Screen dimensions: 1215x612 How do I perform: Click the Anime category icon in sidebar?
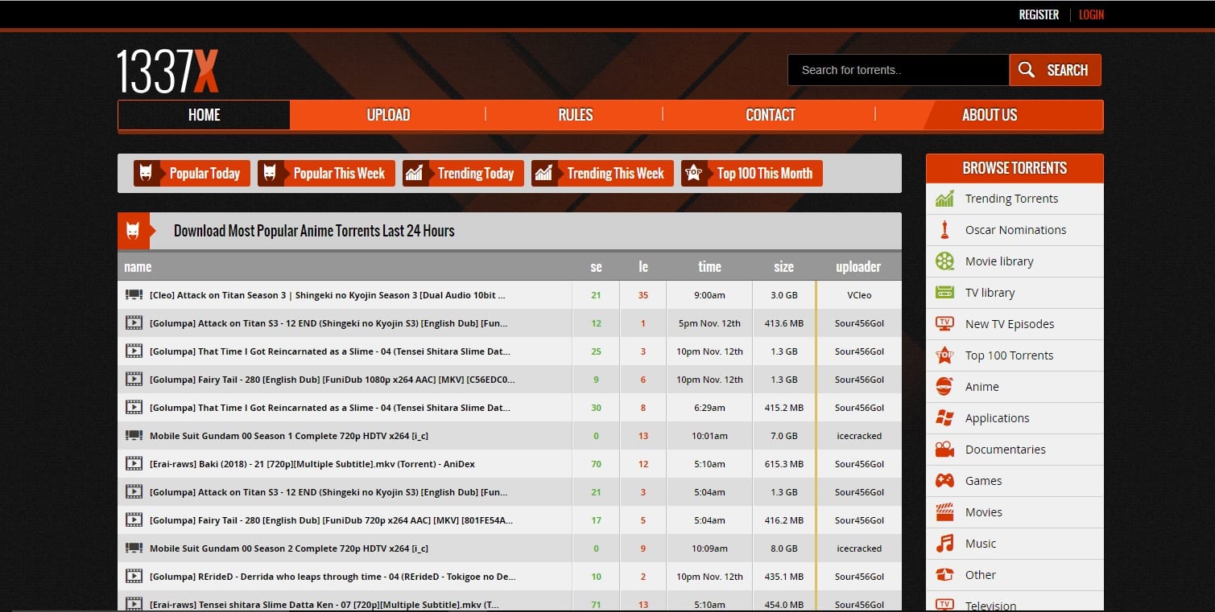[944, 387]
